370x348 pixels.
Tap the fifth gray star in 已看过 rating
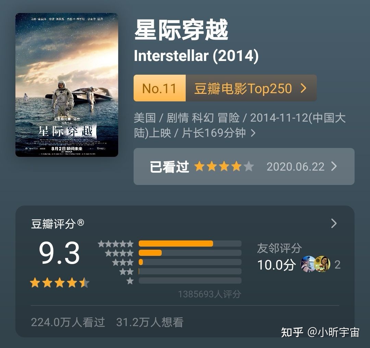coord(249,167)
